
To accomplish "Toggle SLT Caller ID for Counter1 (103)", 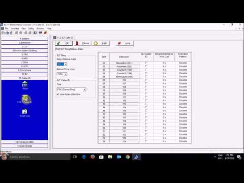I will pyautogui.click(x=146, y=70).
